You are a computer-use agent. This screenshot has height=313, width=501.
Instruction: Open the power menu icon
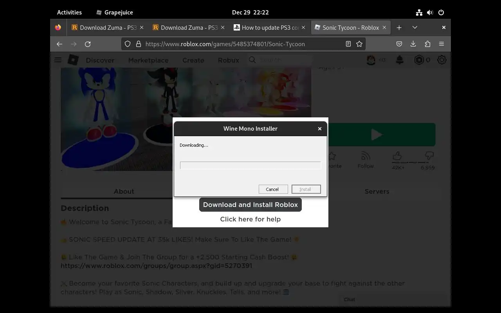[441, 13]
